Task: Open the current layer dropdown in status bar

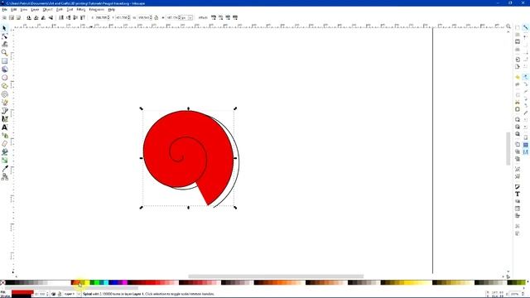Action: 72,294
